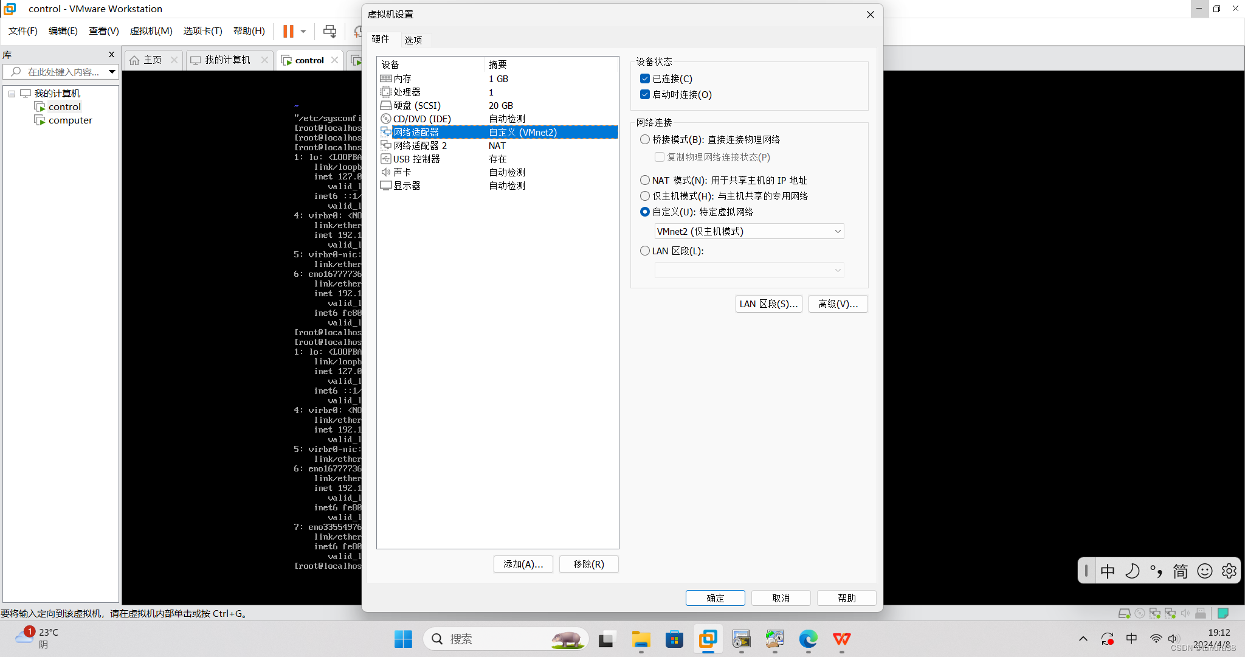Open Windows Start menu

coord(403,639)
